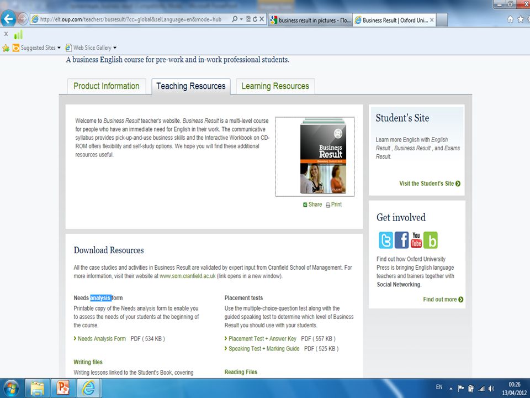Open Windows Explorer from taskbar
Image resolution: width=530 pixels, height=398 pixels.
(x=37, y=388)
